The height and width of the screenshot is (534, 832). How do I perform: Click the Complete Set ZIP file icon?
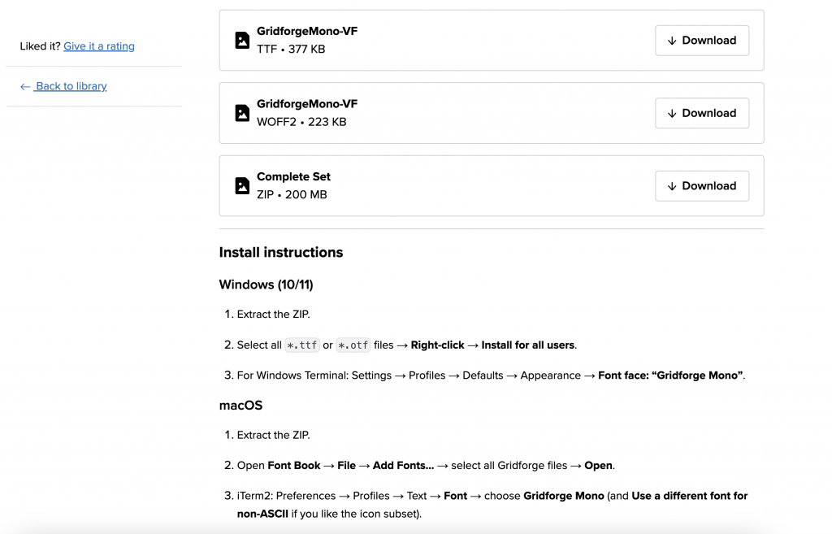pyautogui.click(x=242, y=185)
